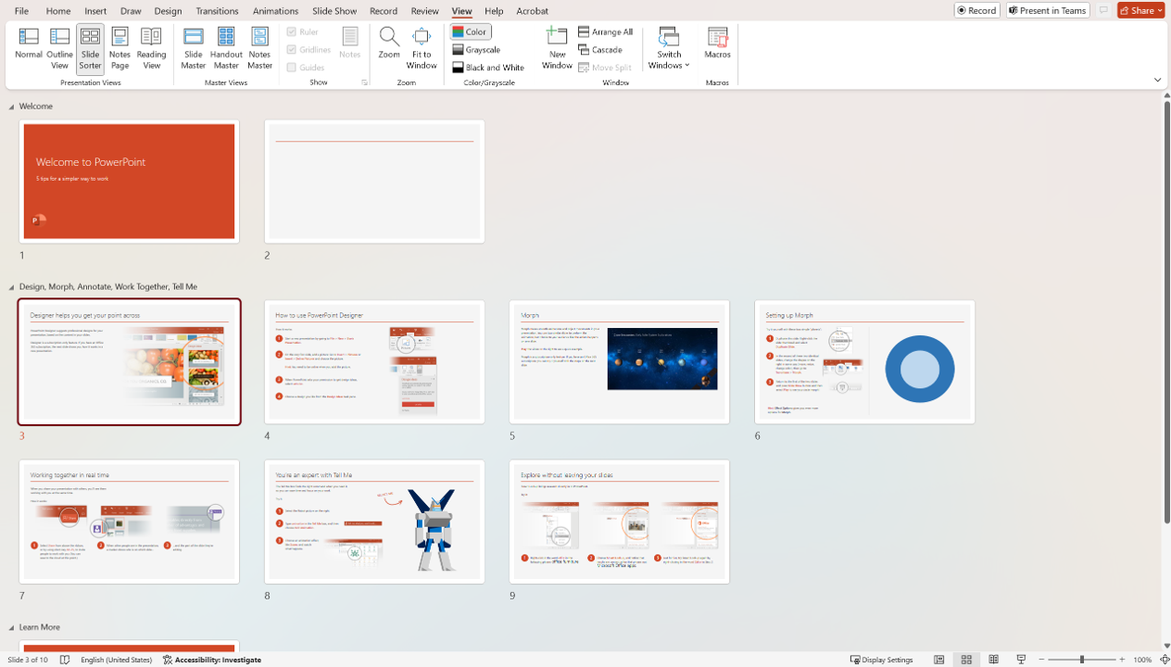Select Black and White mode
Image resolution: width=1171 pixels, height=667 pixels.
(488, 68)
